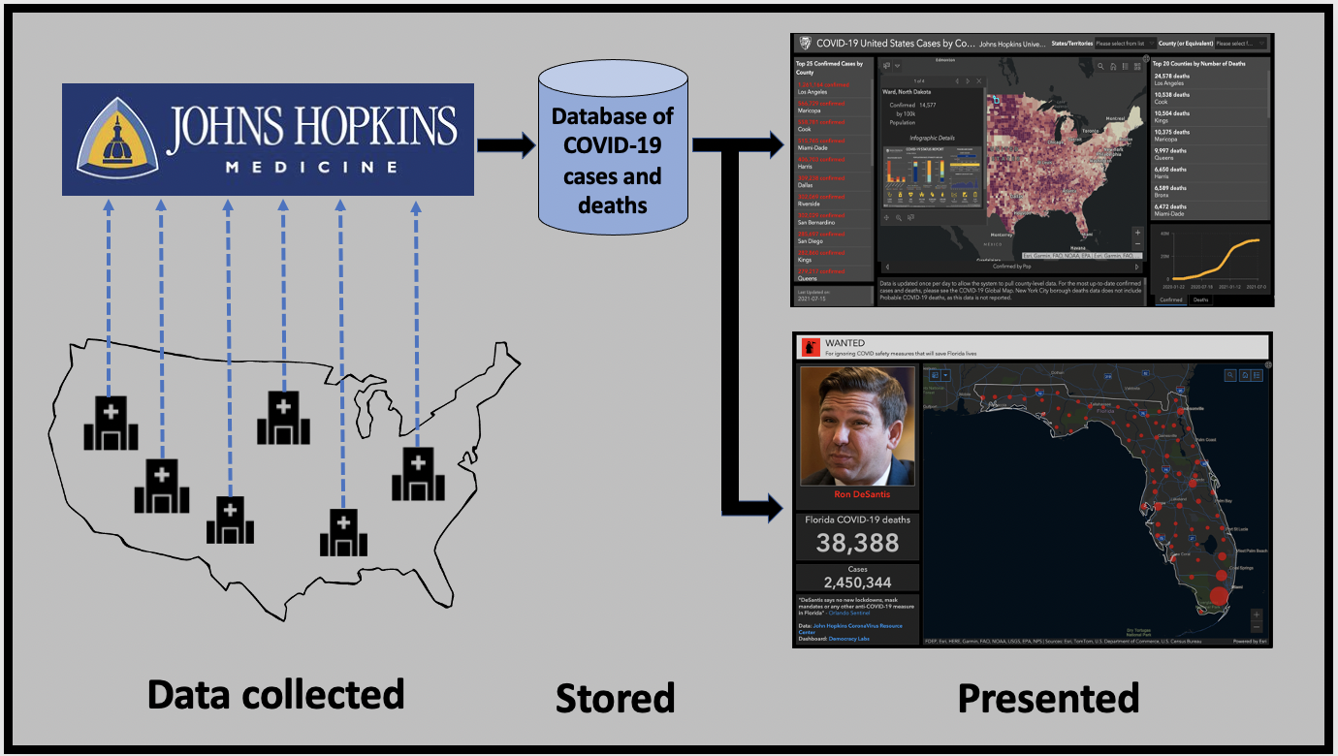Click the pan icon below the infographic
The width and height of the screenshot is (1338, 756).
[x=886, y=218]
